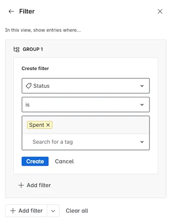This screenshot has width=173, height=224.
Task: Cancel the filter creation
Action: [x=64, y=161]
